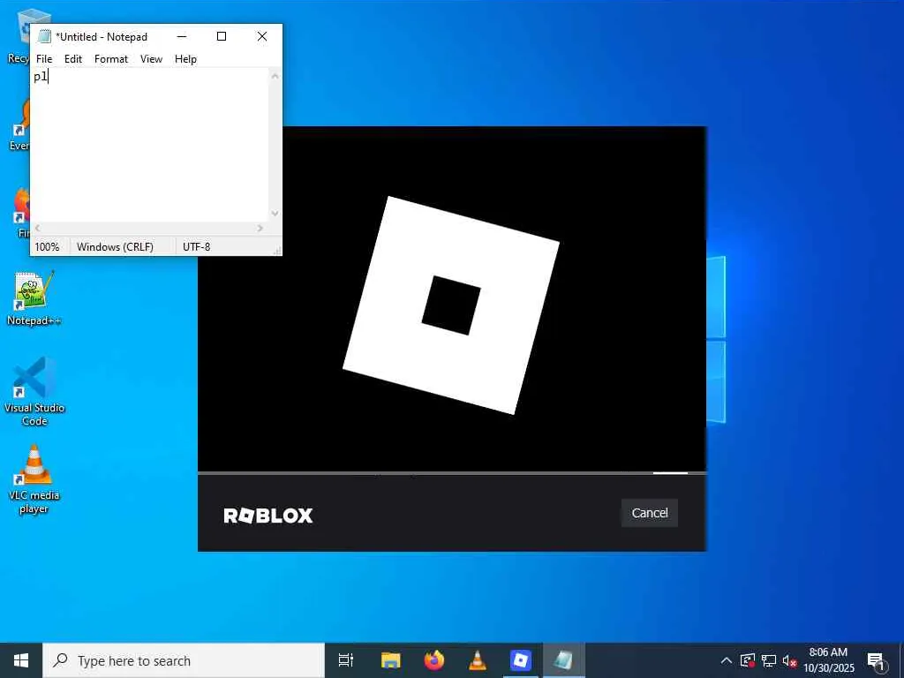
Task: Click the 100% zoom status entry
Action: pos(47,247)
